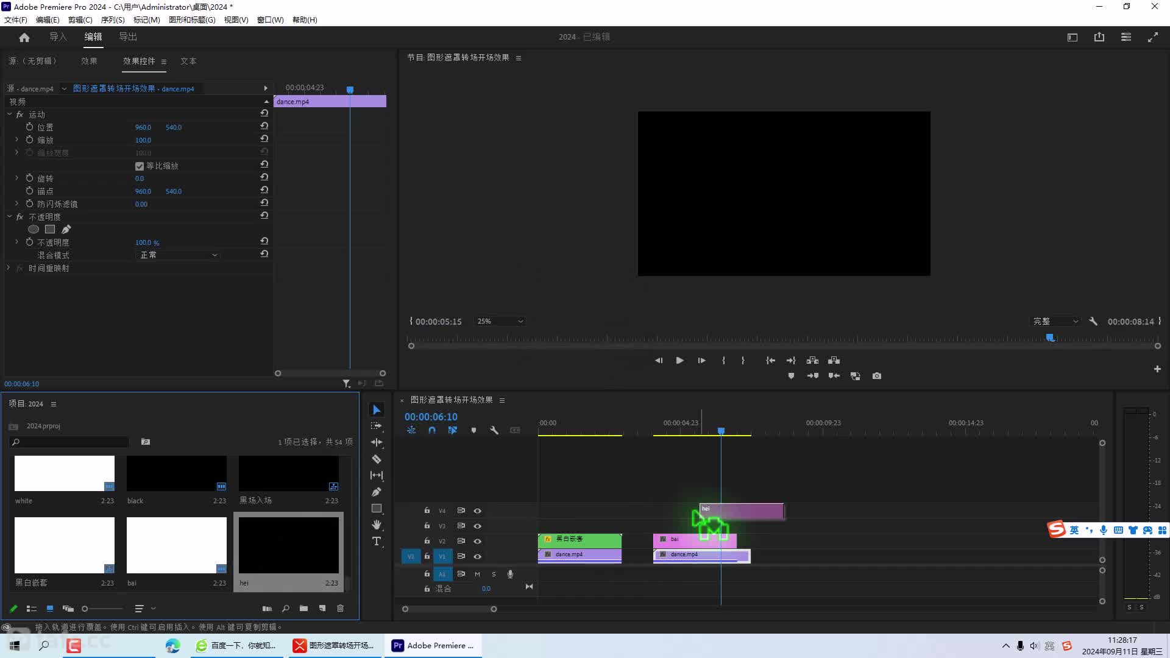Select the Type tool
The image size is (1170, 658).
coord(377,541)
